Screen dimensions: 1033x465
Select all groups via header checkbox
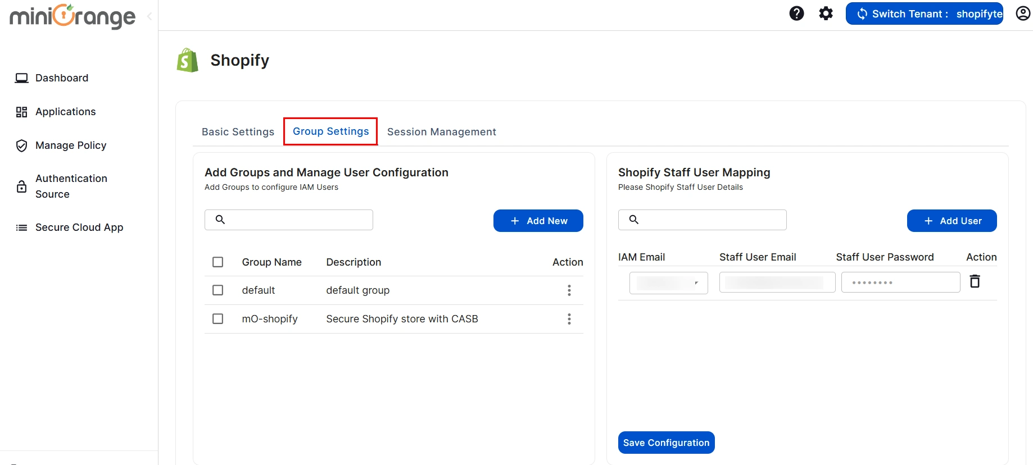(218, 262)
